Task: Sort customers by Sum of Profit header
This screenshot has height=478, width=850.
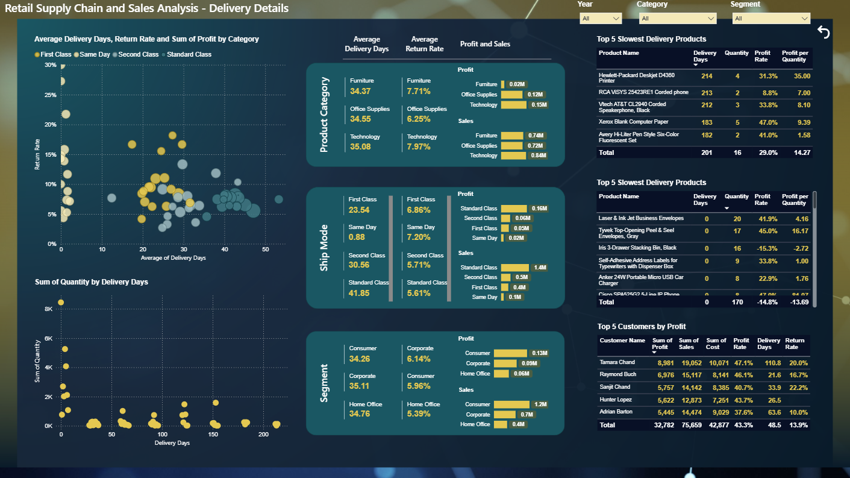Action: tap(660, 344)
